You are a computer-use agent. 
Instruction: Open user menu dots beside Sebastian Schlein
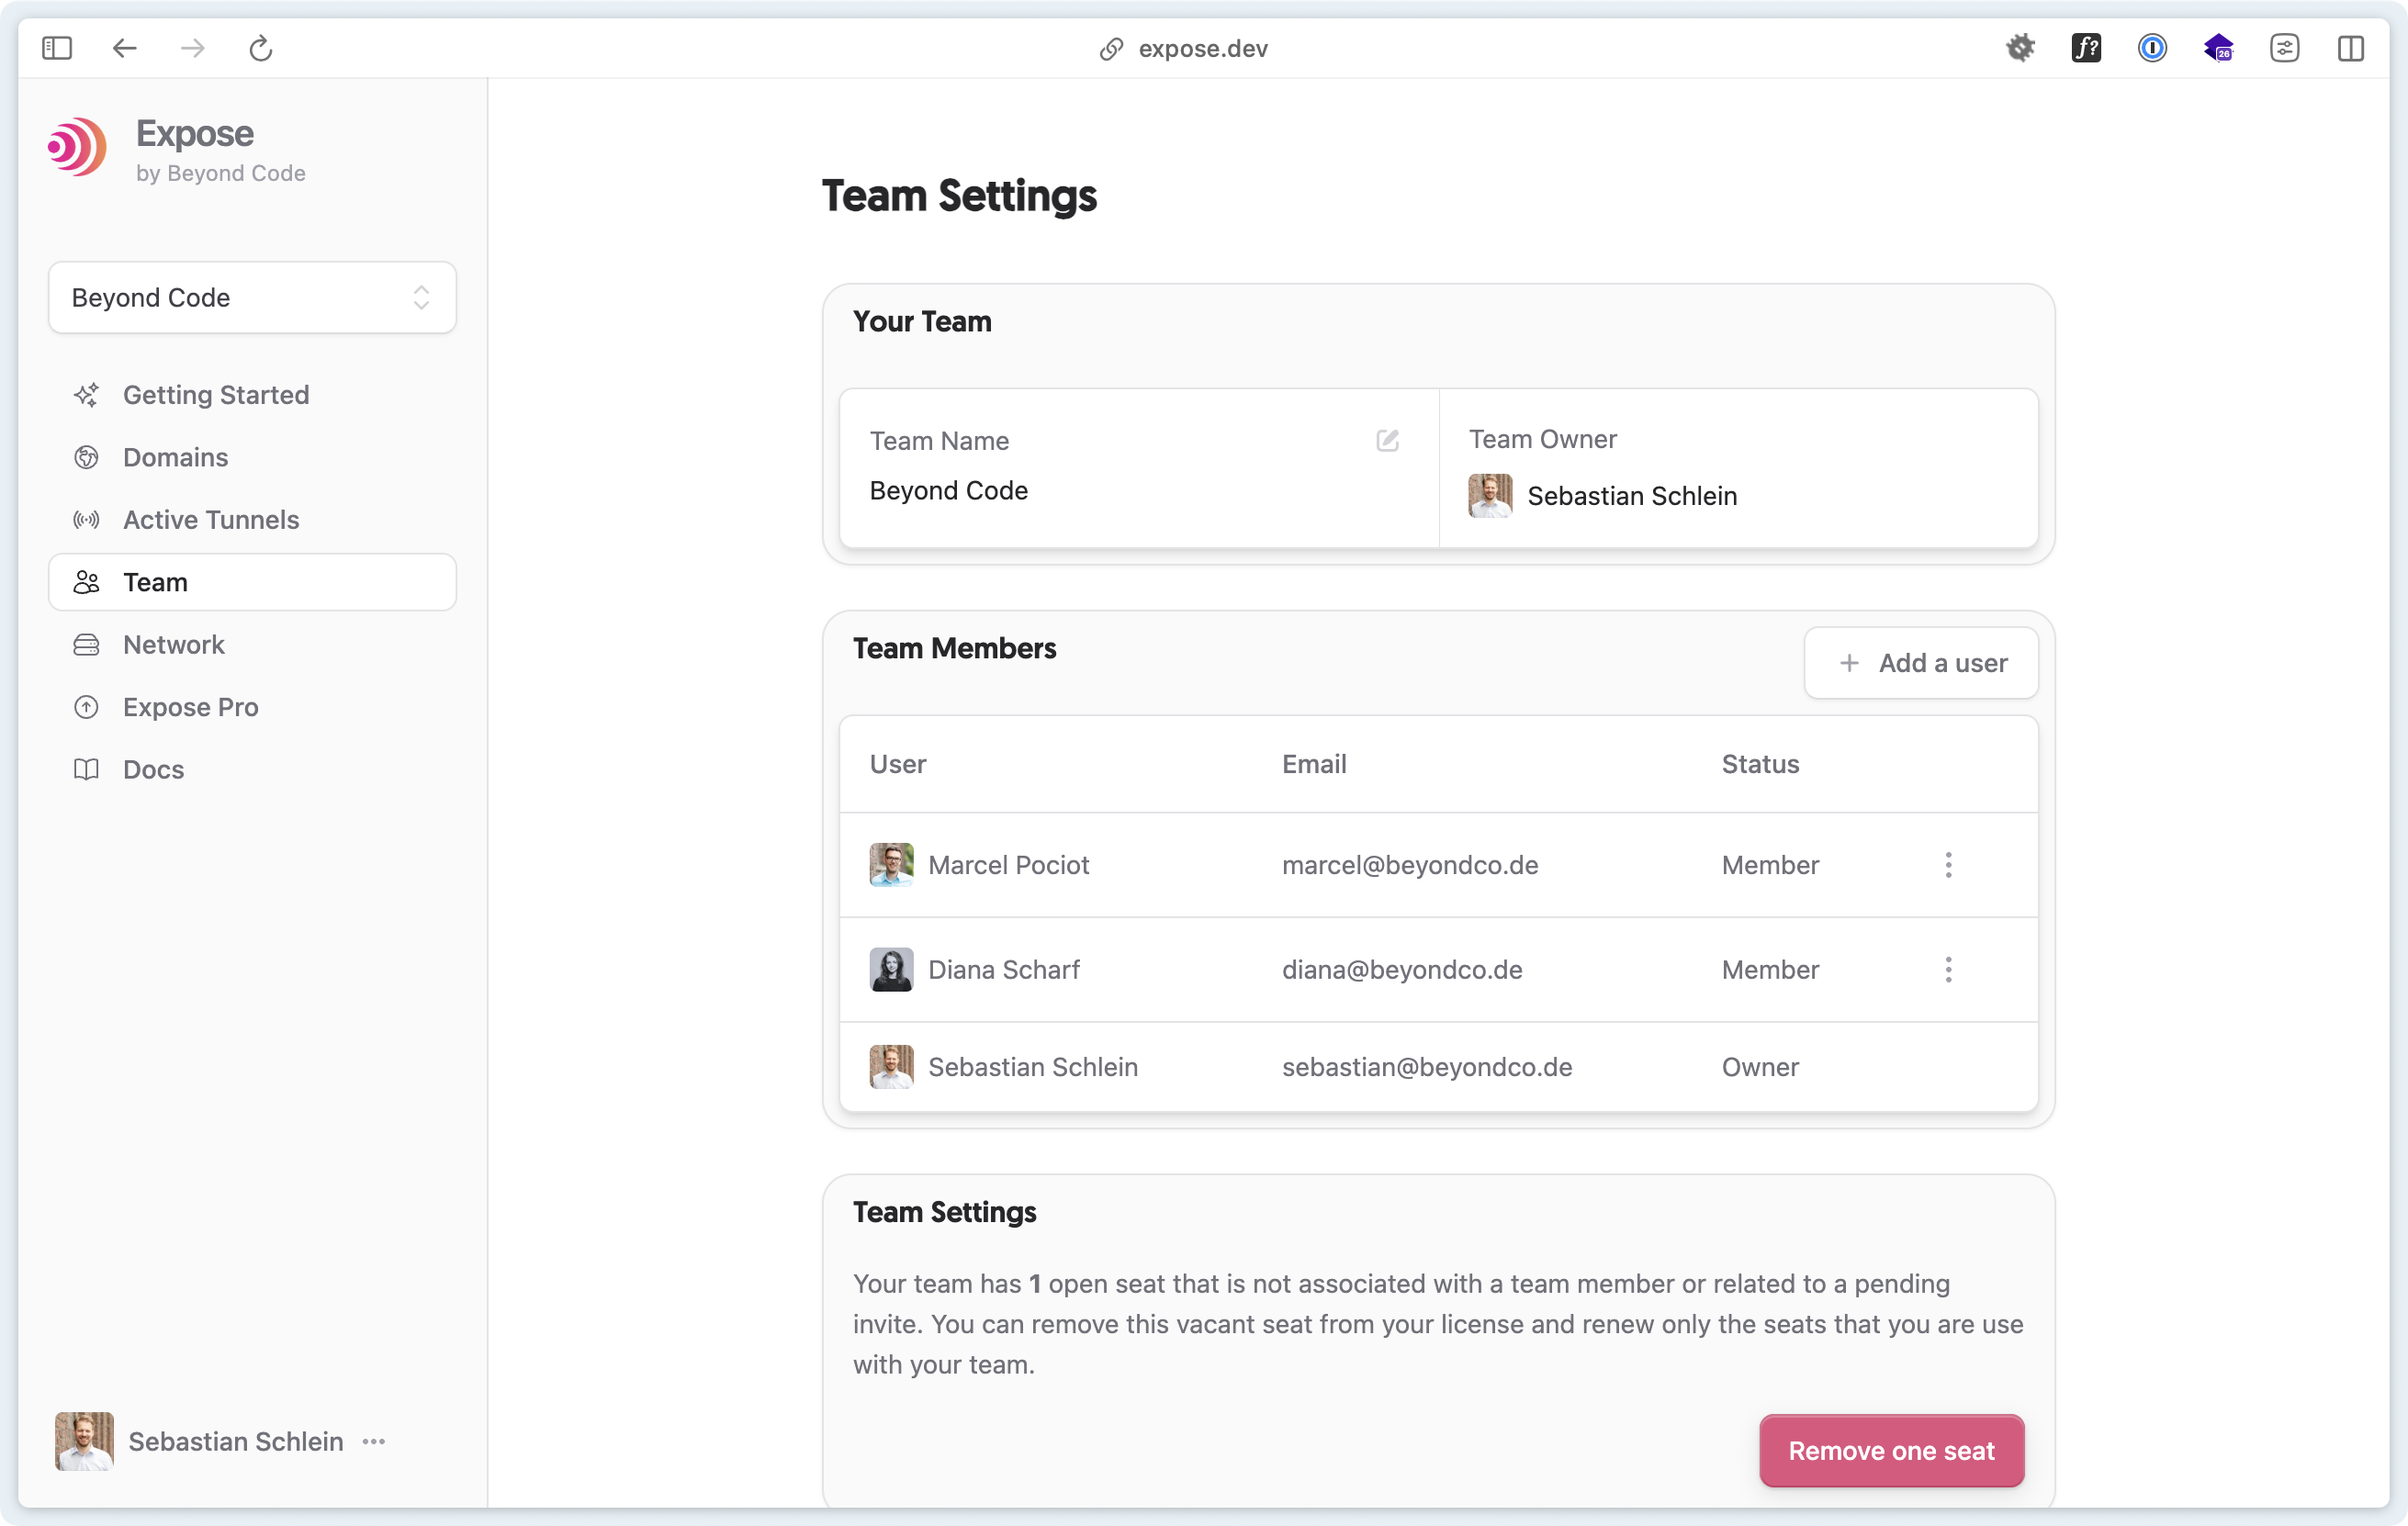(x=374, y=1441)
